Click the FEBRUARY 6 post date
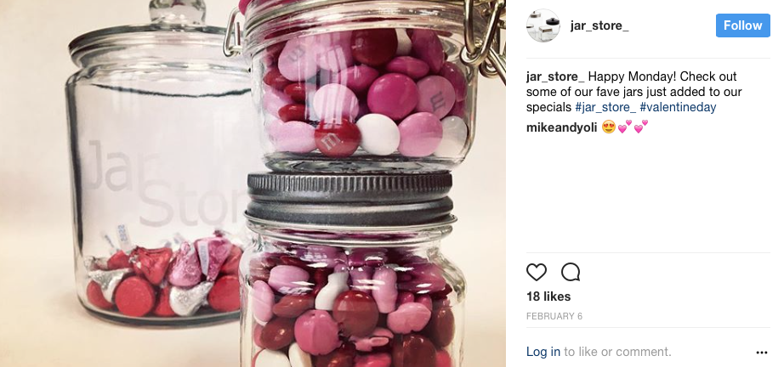The image size is (784, 367). pos(553,316)
